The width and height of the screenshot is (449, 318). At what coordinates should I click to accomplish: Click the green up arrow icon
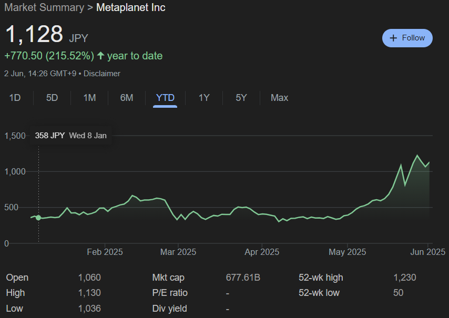coord(100,56)
